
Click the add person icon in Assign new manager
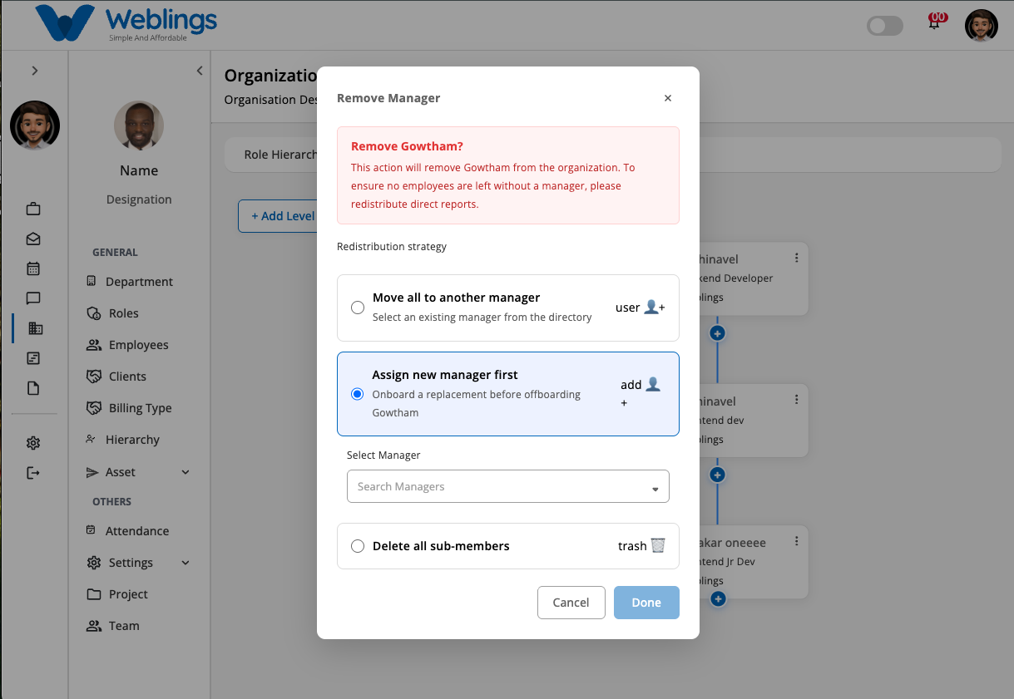pyautogui.click(x=653, y=384)
